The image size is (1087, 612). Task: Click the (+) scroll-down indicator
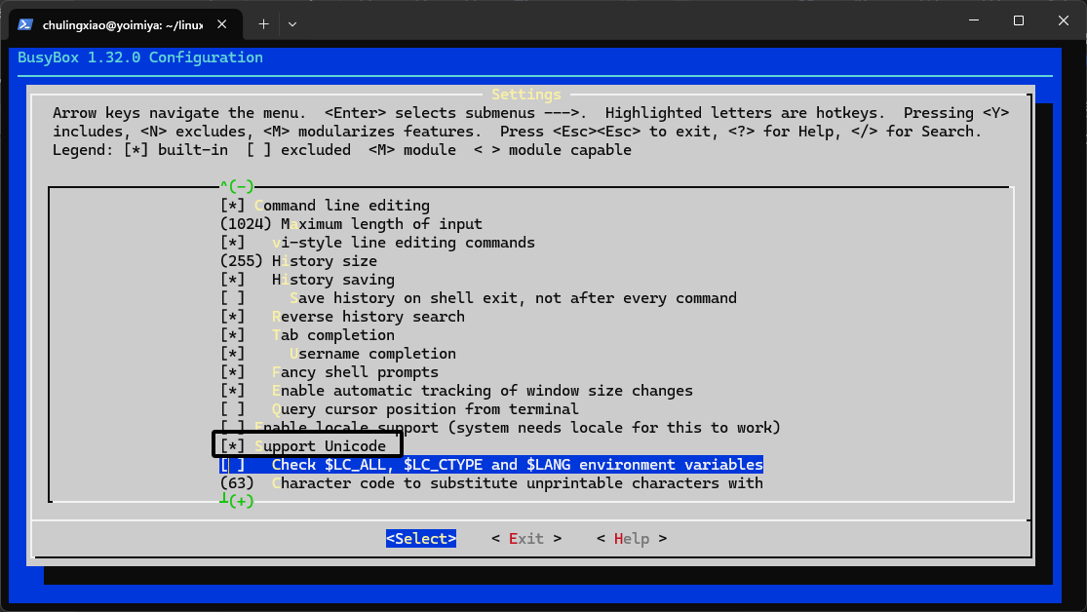click(237, 501)
